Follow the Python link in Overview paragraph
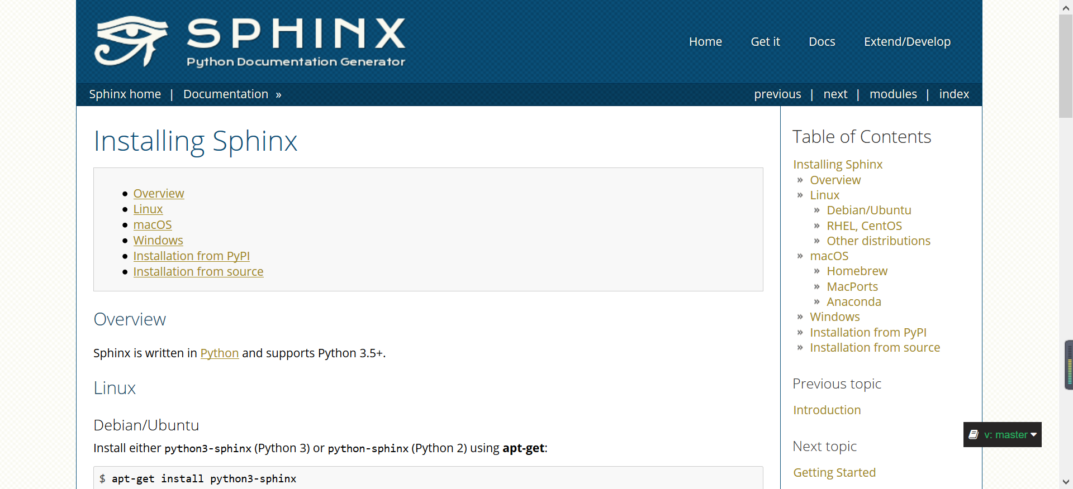This screenshot has height=489, width=1073. click(220, 353)
